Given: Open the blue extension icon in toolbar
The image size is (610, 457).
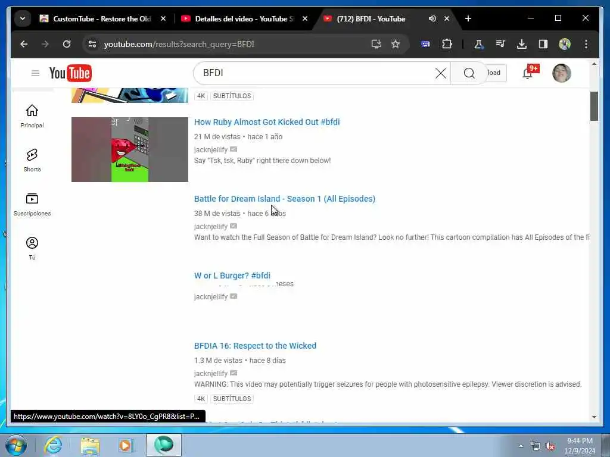Looking at the screenshot, I should [425, 44].
